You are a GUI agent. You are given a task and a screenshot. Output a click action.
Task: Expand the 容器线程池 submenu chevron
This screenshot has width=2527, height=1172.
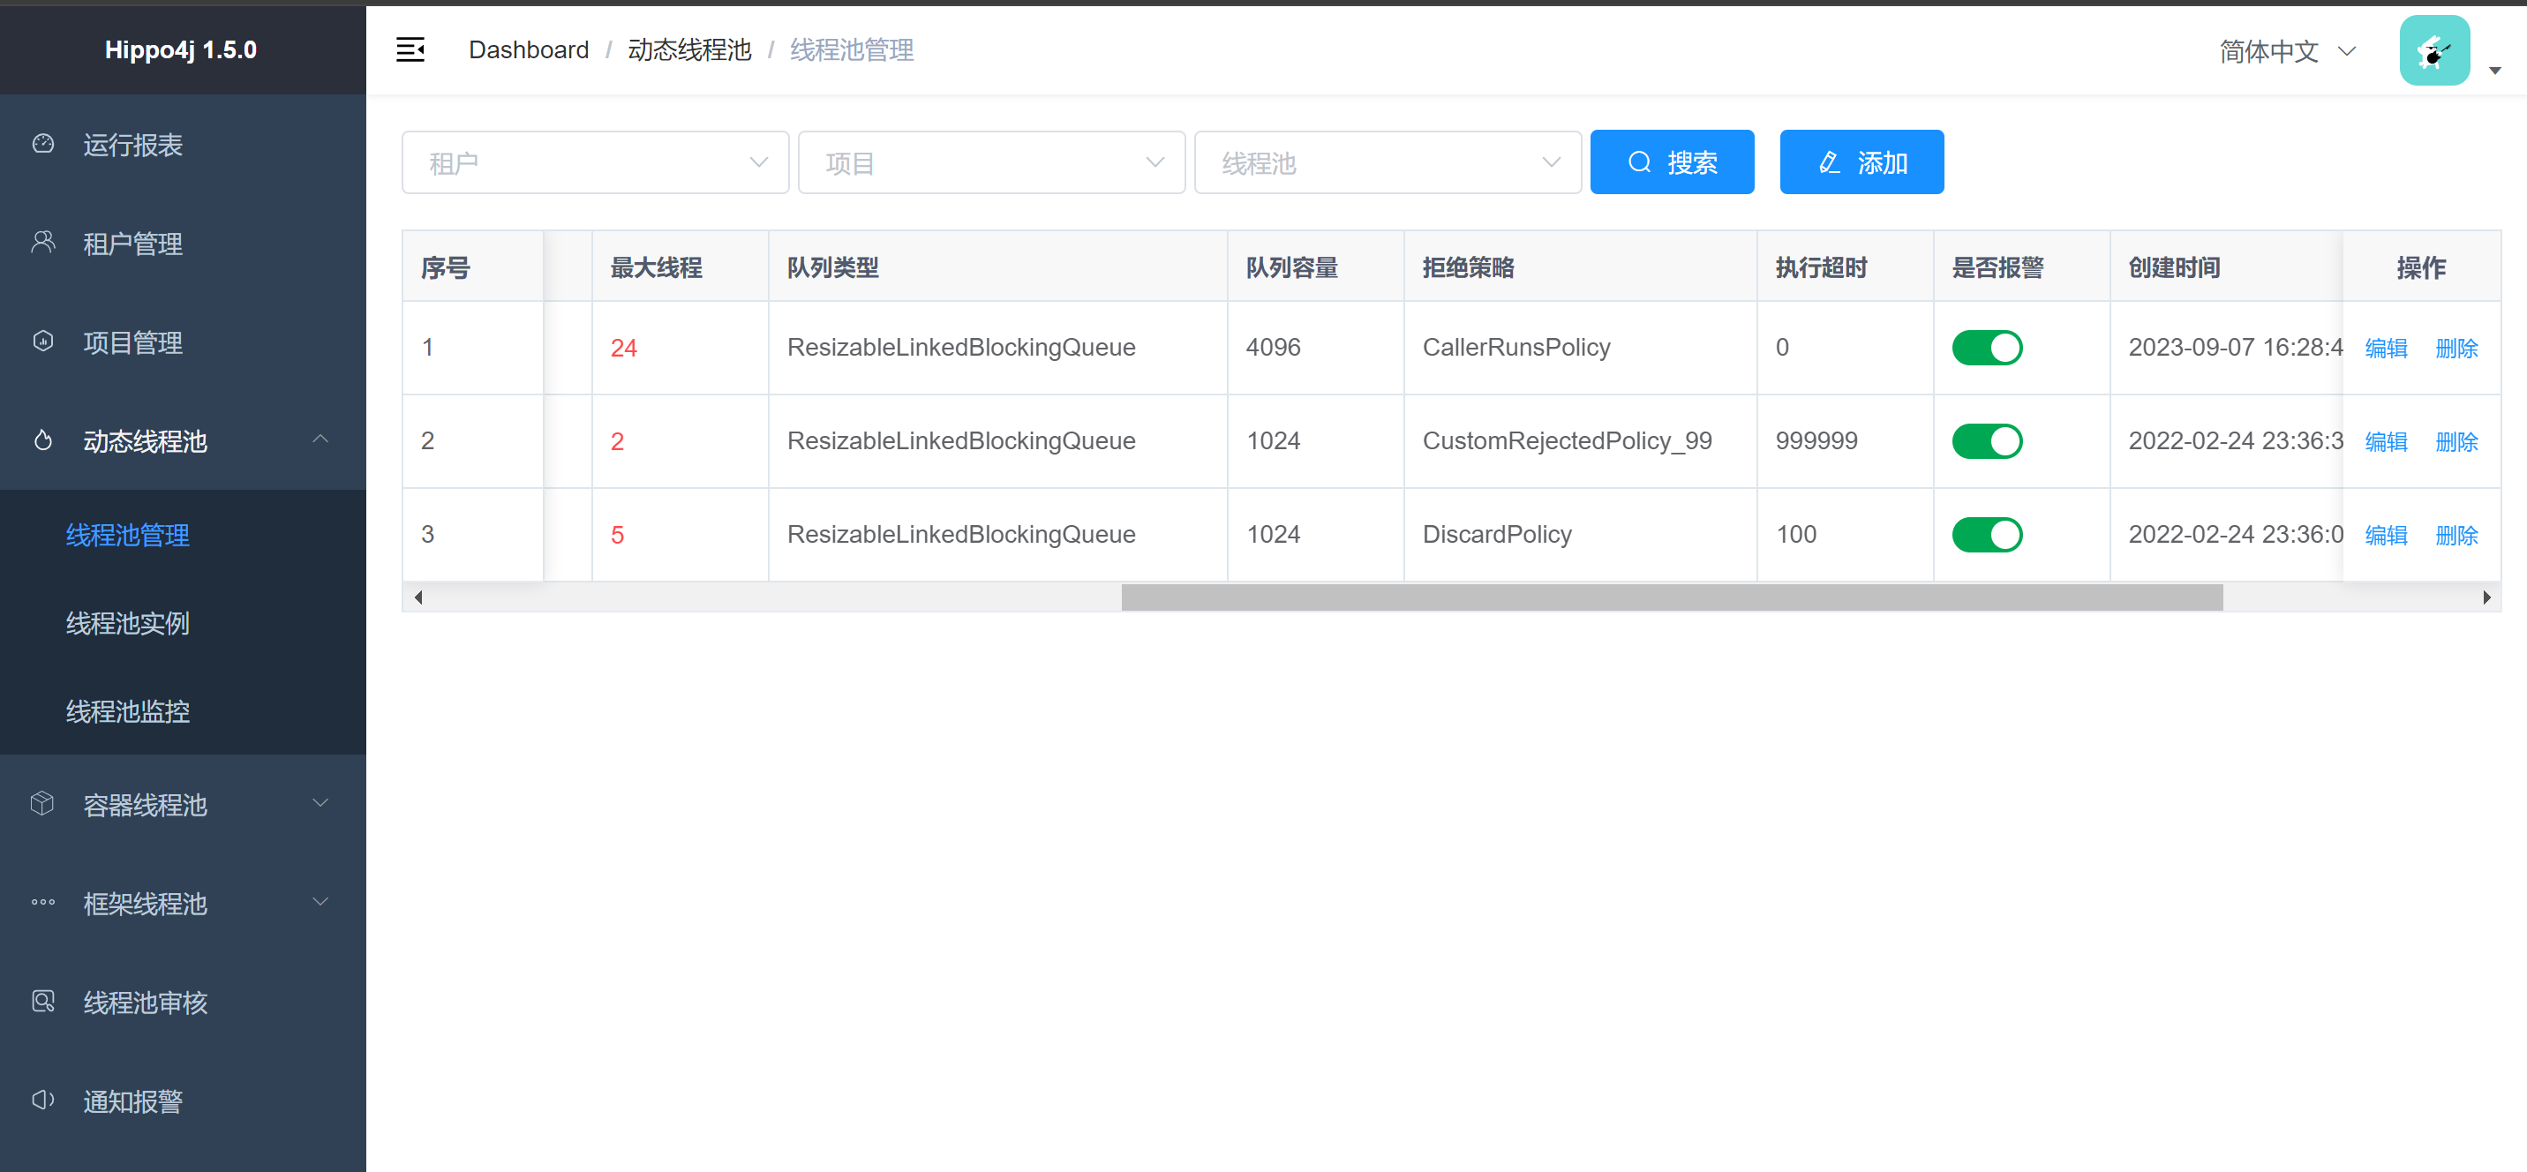point(320,803)
